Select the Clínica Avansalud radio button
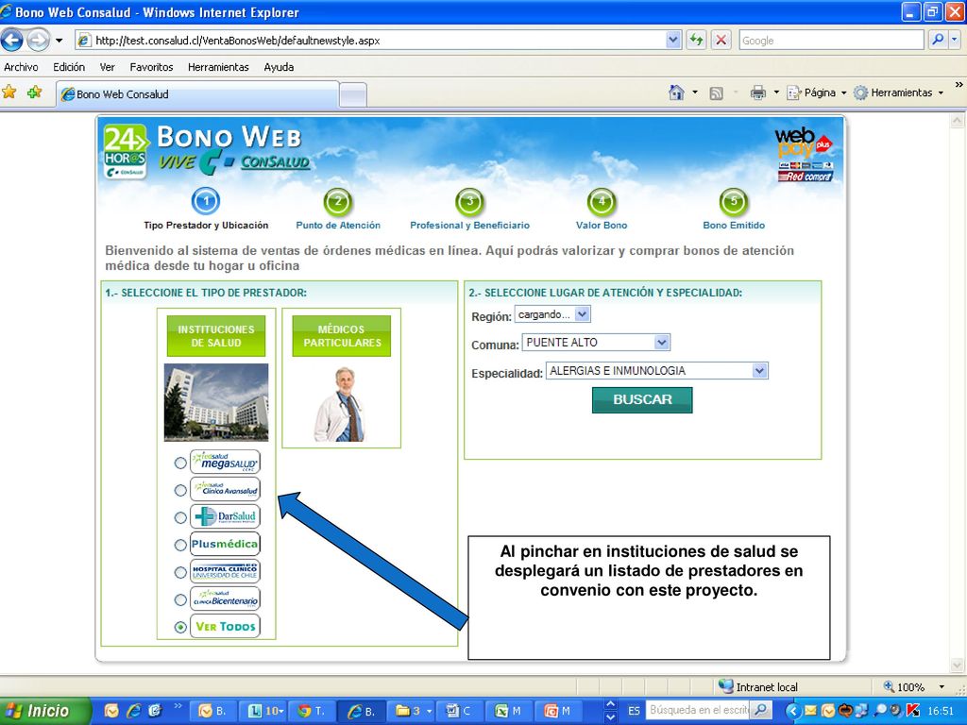The image size is (967, 725). coord(180,490)
